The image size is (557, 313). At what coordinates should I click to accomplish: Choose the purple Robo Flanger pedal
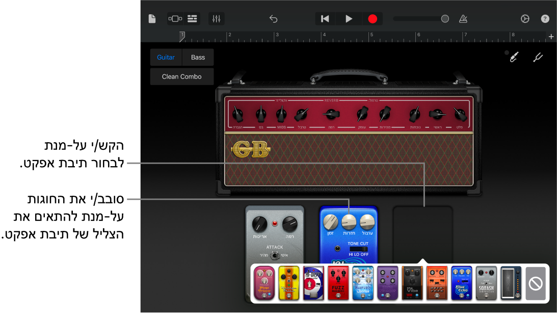[x=387, y=283]
